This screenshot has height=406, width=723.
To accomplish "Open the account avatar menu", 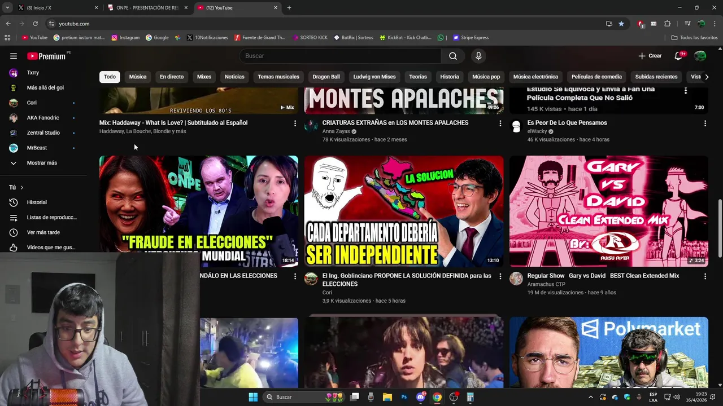I will tap(700, 56).
